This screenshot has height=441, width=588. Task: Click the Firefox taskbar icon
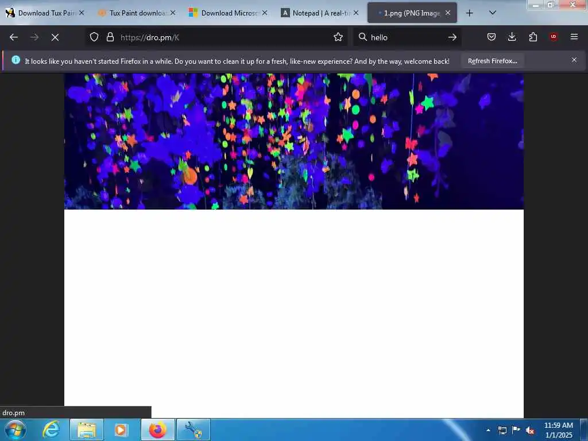point(158,430)
